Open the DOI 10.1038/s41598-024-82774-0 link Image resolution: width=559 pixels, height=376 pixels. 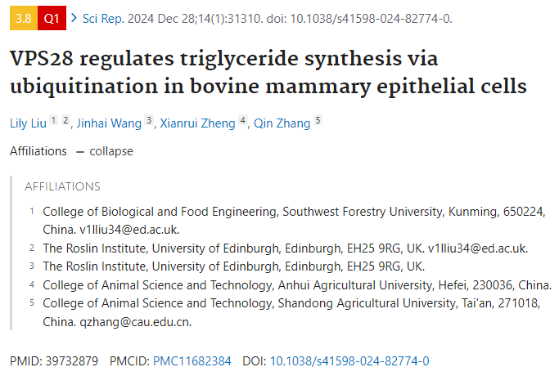[349, 361]
